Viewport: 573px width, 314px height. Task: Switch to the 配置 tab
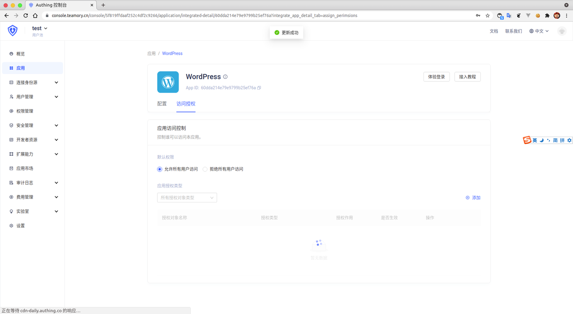(x=162, y=103)
